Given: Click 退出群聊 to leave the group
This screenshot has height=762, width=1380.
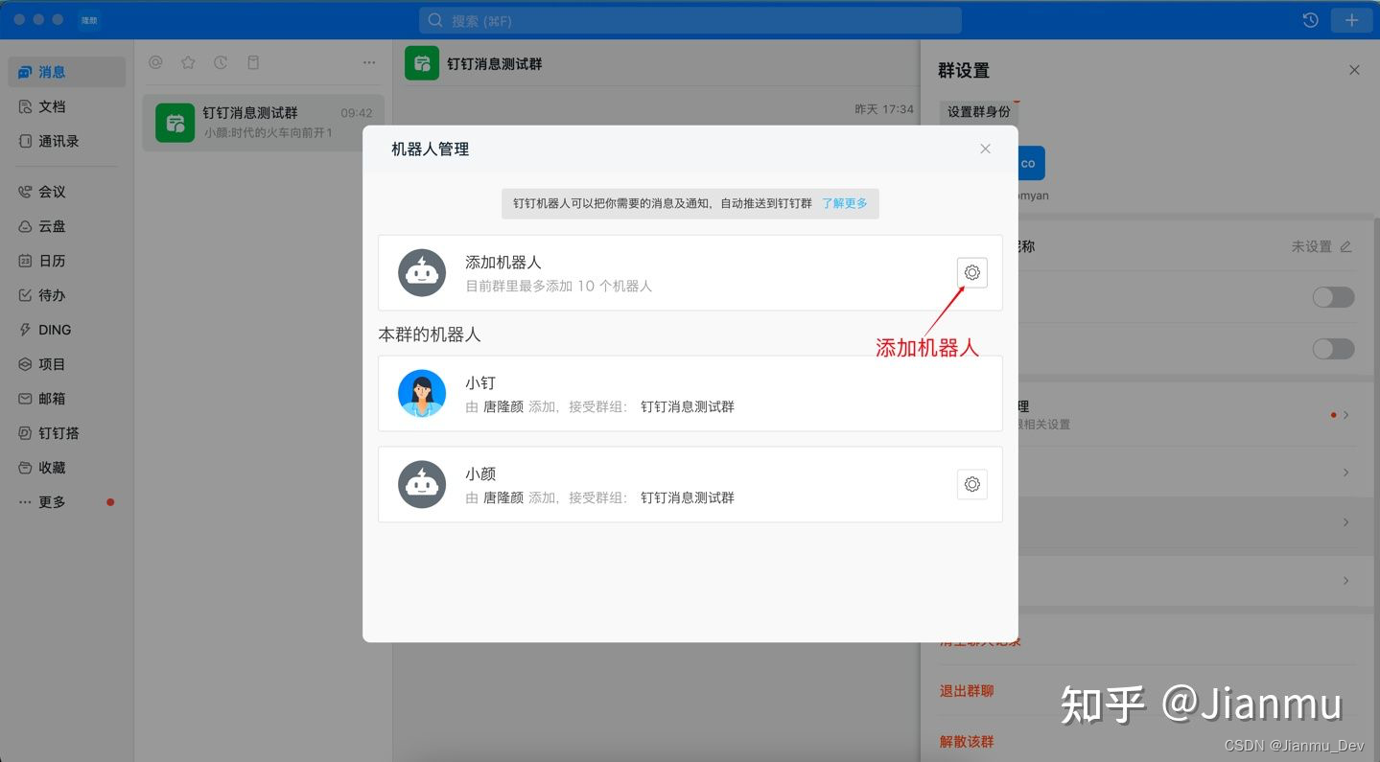Looking at the screenshot, I should pyautogui.click(x=967, y=691).
